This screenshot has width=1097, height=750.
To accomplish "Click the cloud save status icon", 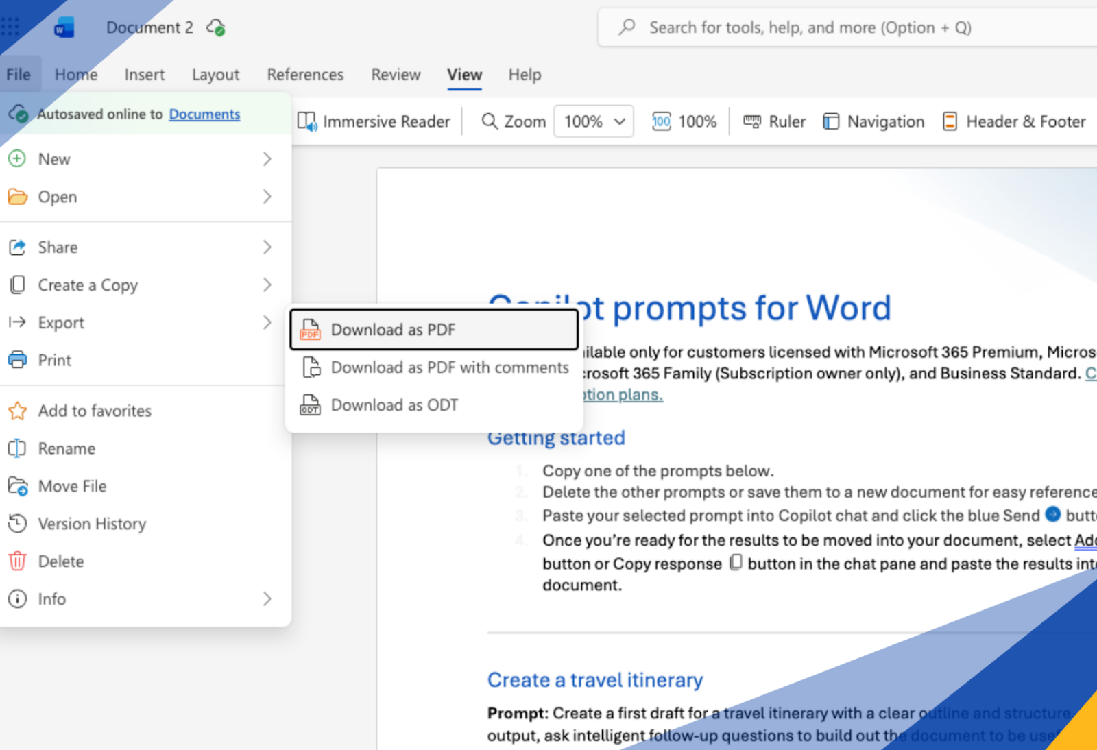I will pyautogui.click(x=216, y=28).
